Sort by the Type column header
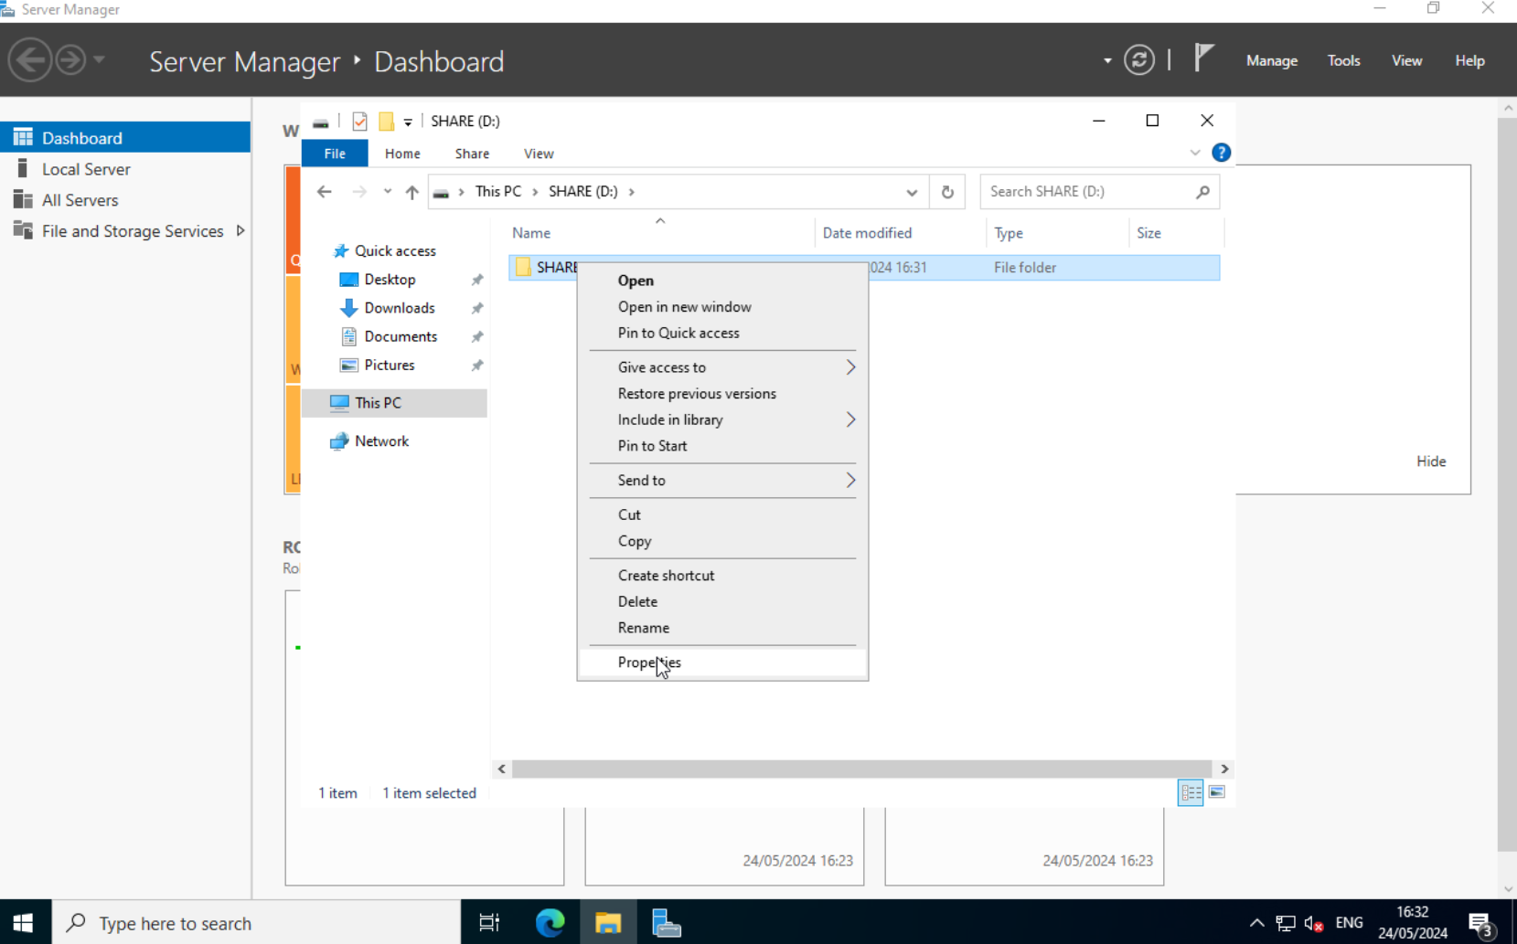The image size is (1517, 944). 1058,233
